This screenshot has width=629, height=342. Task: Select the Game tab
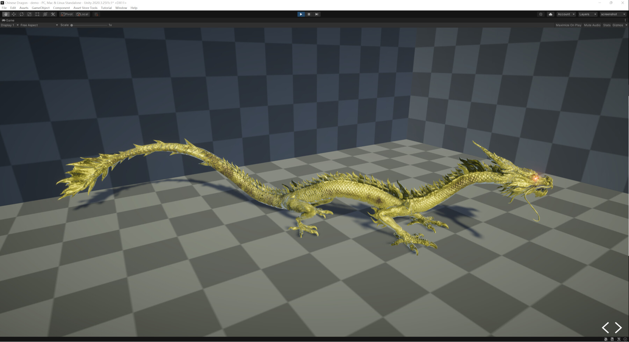coord(8,20)
